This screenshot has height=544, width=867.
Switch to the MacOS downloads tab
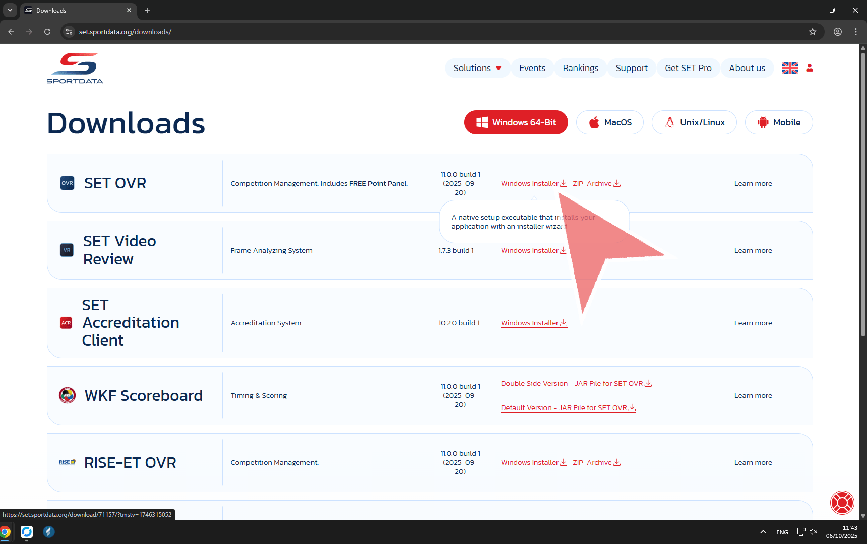(609, 122)
